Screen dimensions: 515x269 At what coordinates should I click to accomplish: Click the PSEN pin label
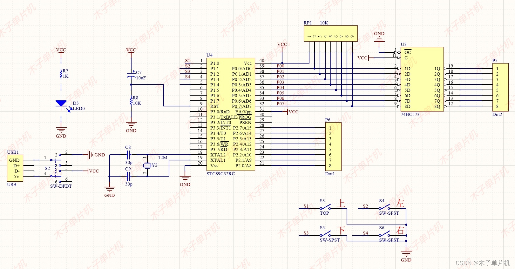(245, 123)
